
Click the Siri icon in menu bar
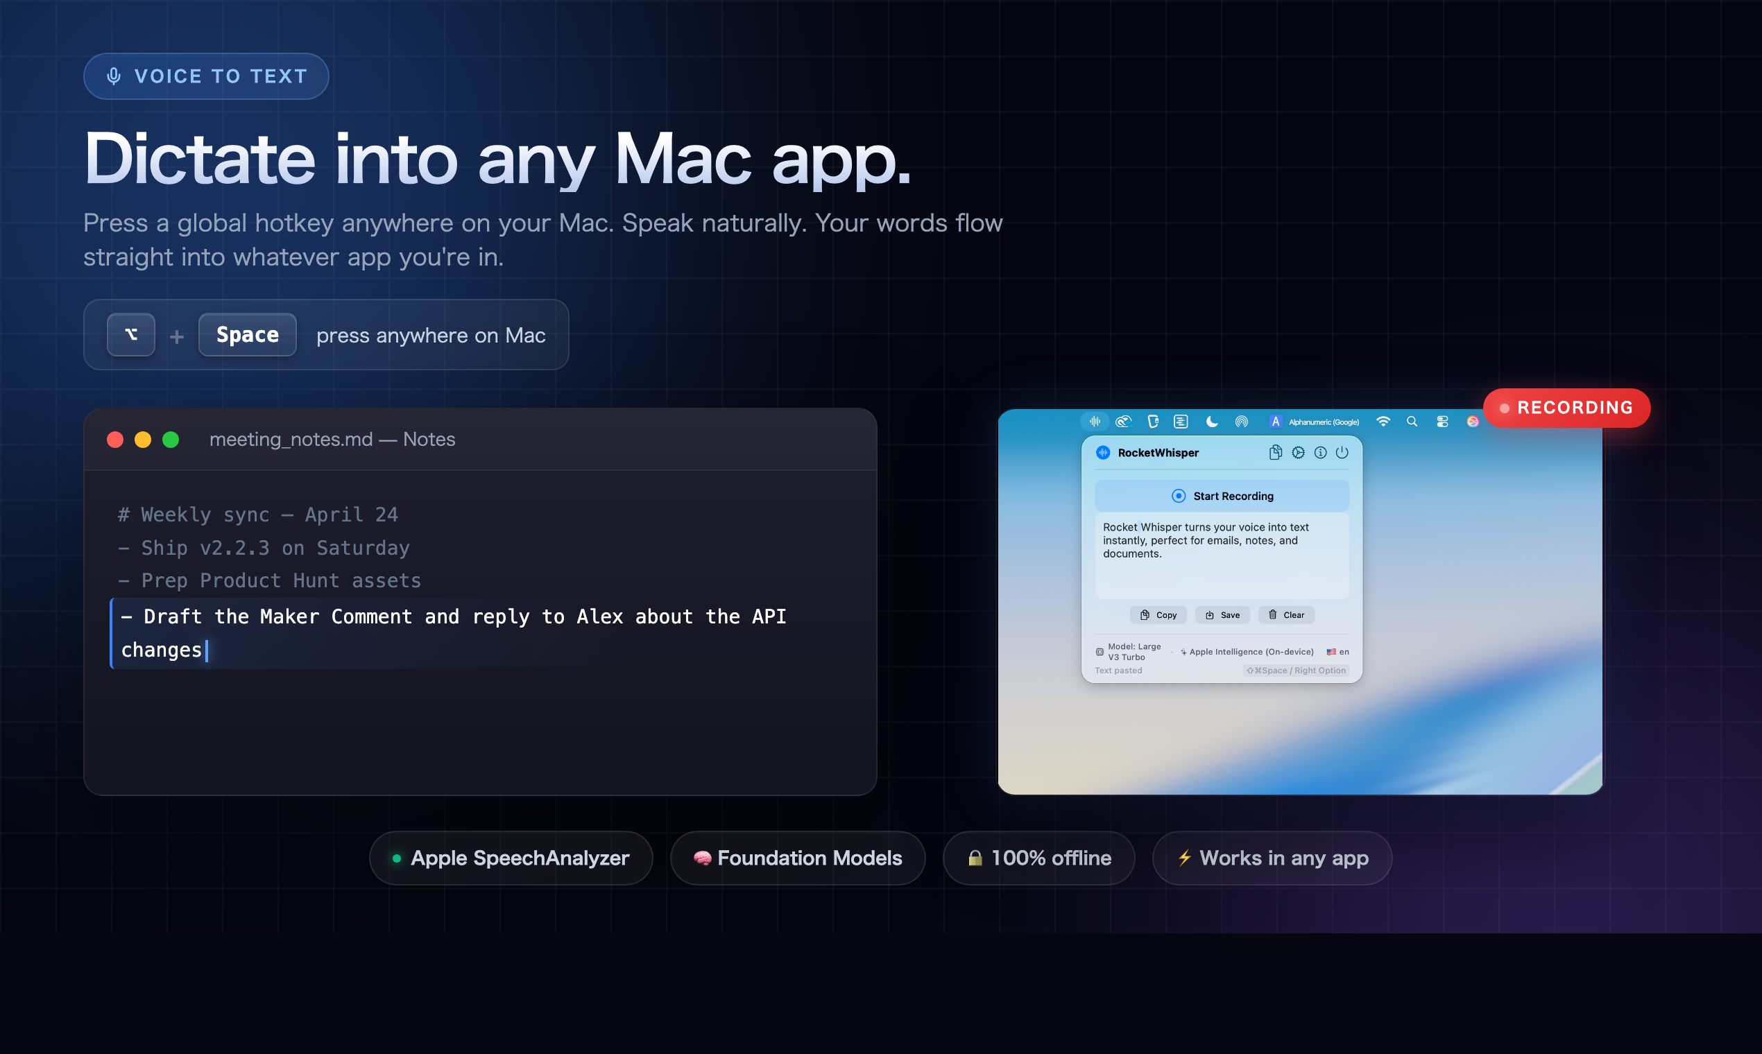tap(1472, 422)
